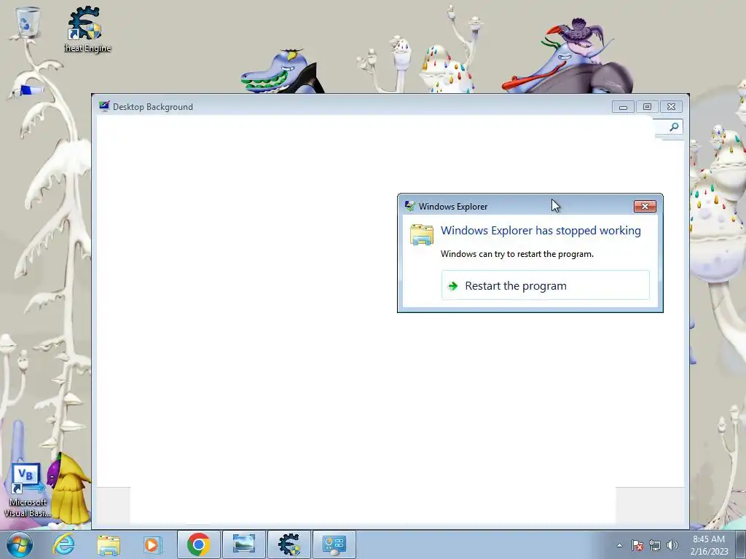This screenshot has height=559, width=746.
Task: Click the Windows Explorer dialog title bar icon
Action: 409,206
